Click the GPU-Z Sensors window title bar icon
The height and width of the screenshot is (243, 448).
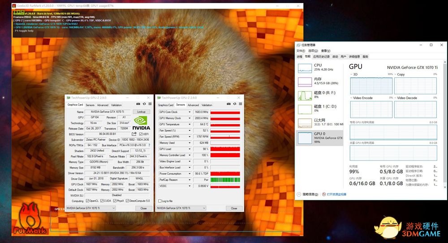point(159,98)
